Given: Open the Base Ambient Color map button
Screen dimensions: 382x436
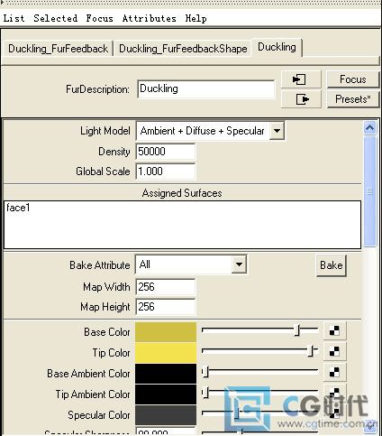Looking at the screenshot, I should pos(334,372).
